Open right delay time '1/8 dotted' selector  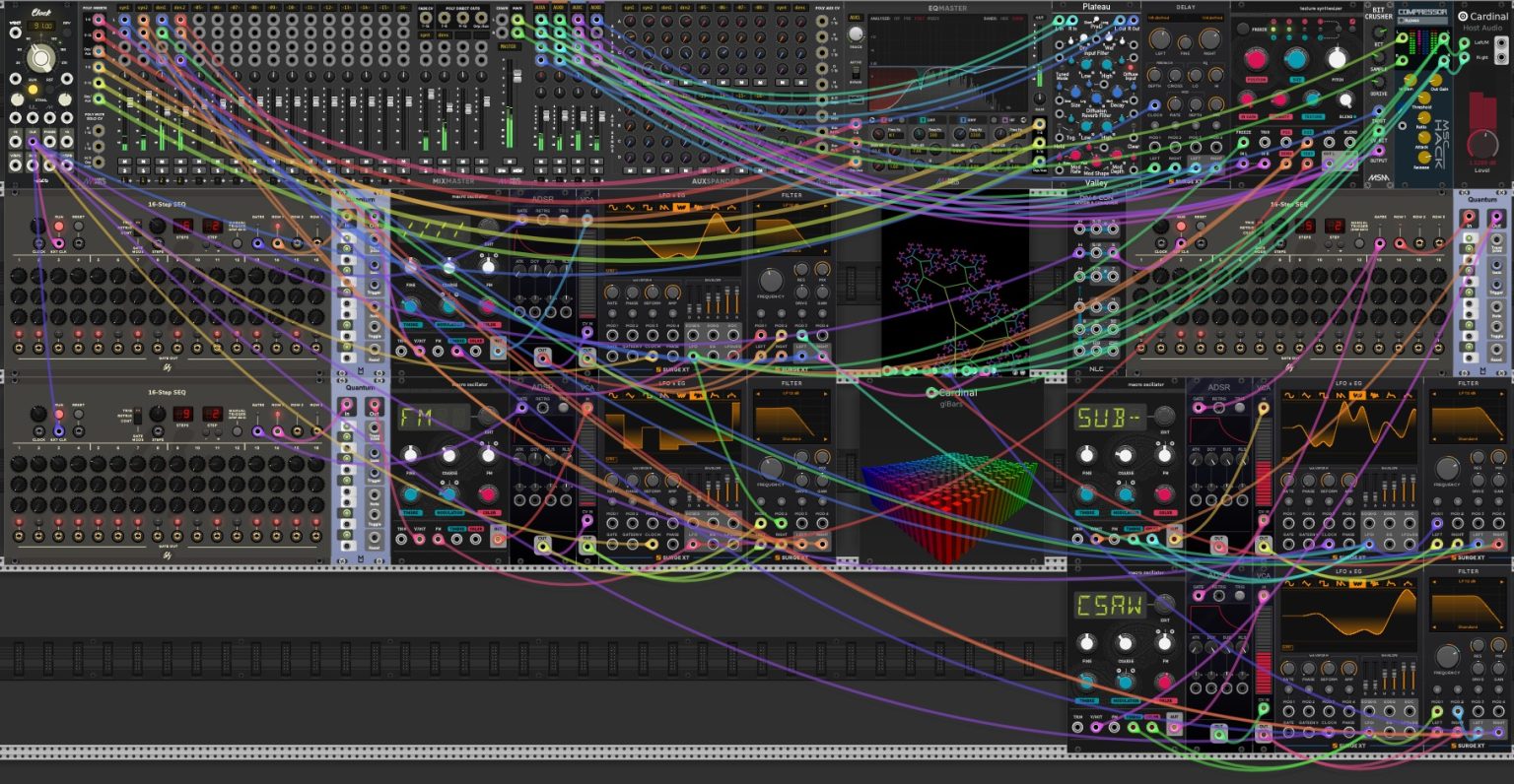coord(1212,18)
